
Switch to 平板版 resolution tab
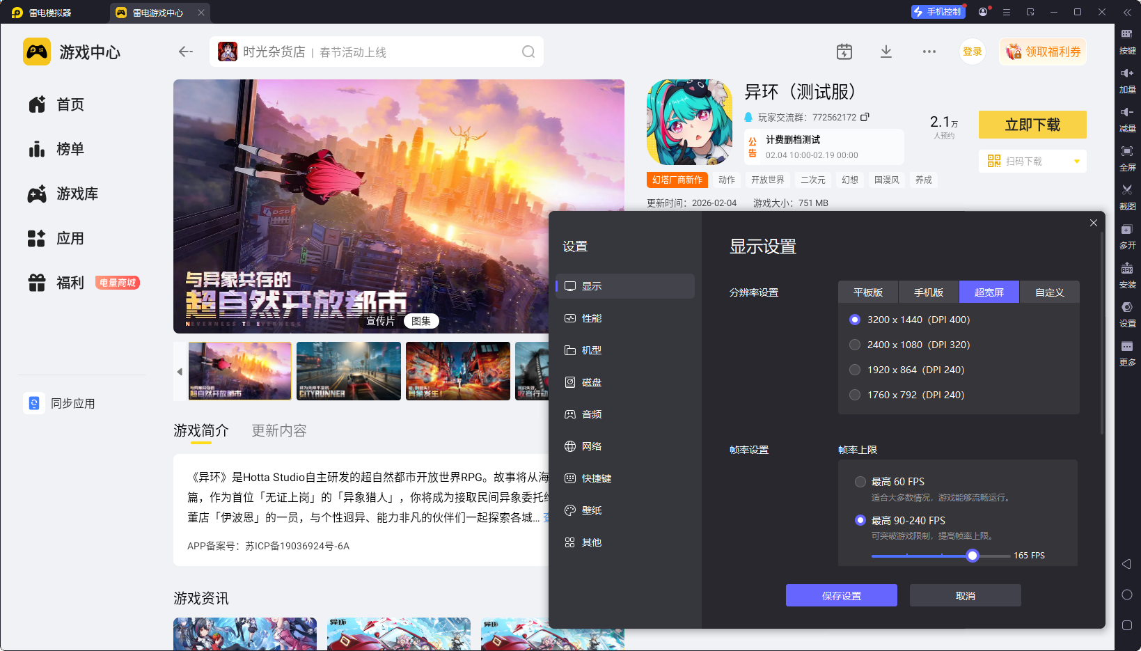[x=868, y=292]
